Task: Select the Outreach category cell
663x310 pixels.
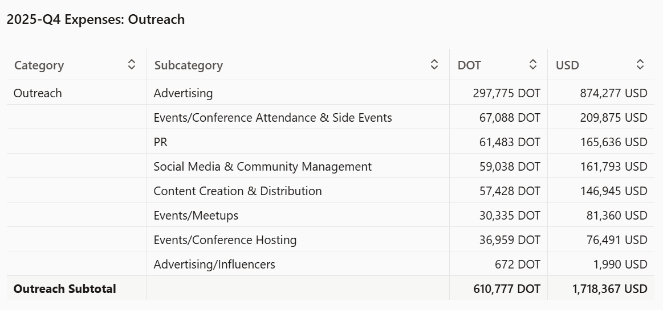Action: [x=38, y=93]
